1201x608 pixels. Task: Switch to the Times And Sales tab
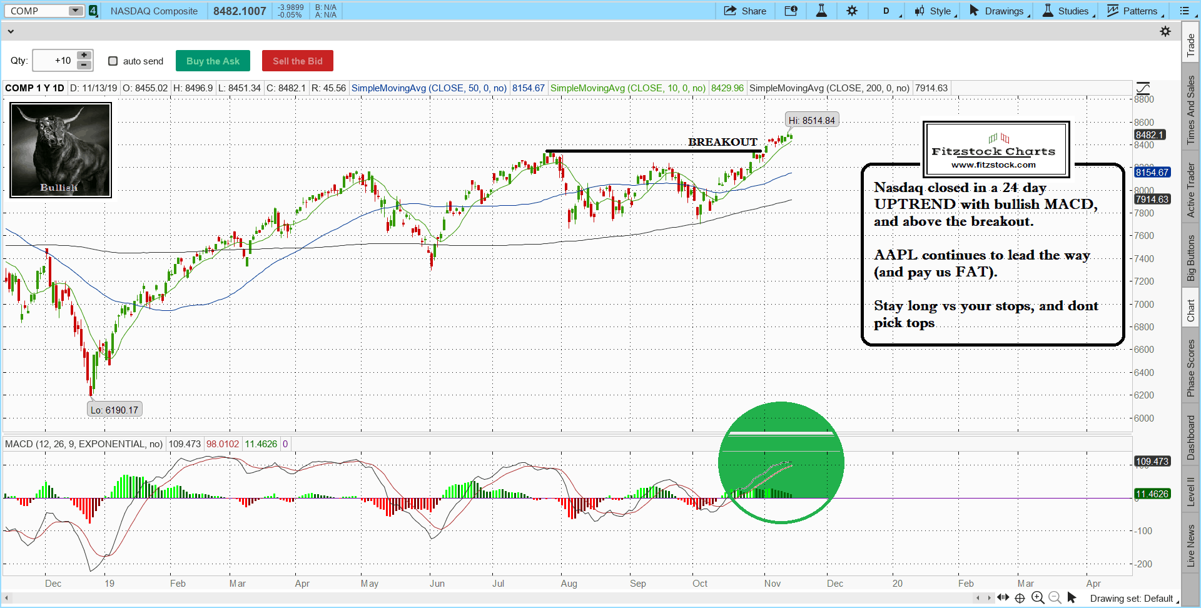click(1190, 110)
